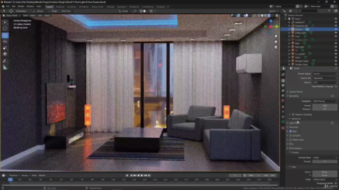Open the Render Engine dropdown showing Cycles
339x190 pixels.
click(325, 74)
